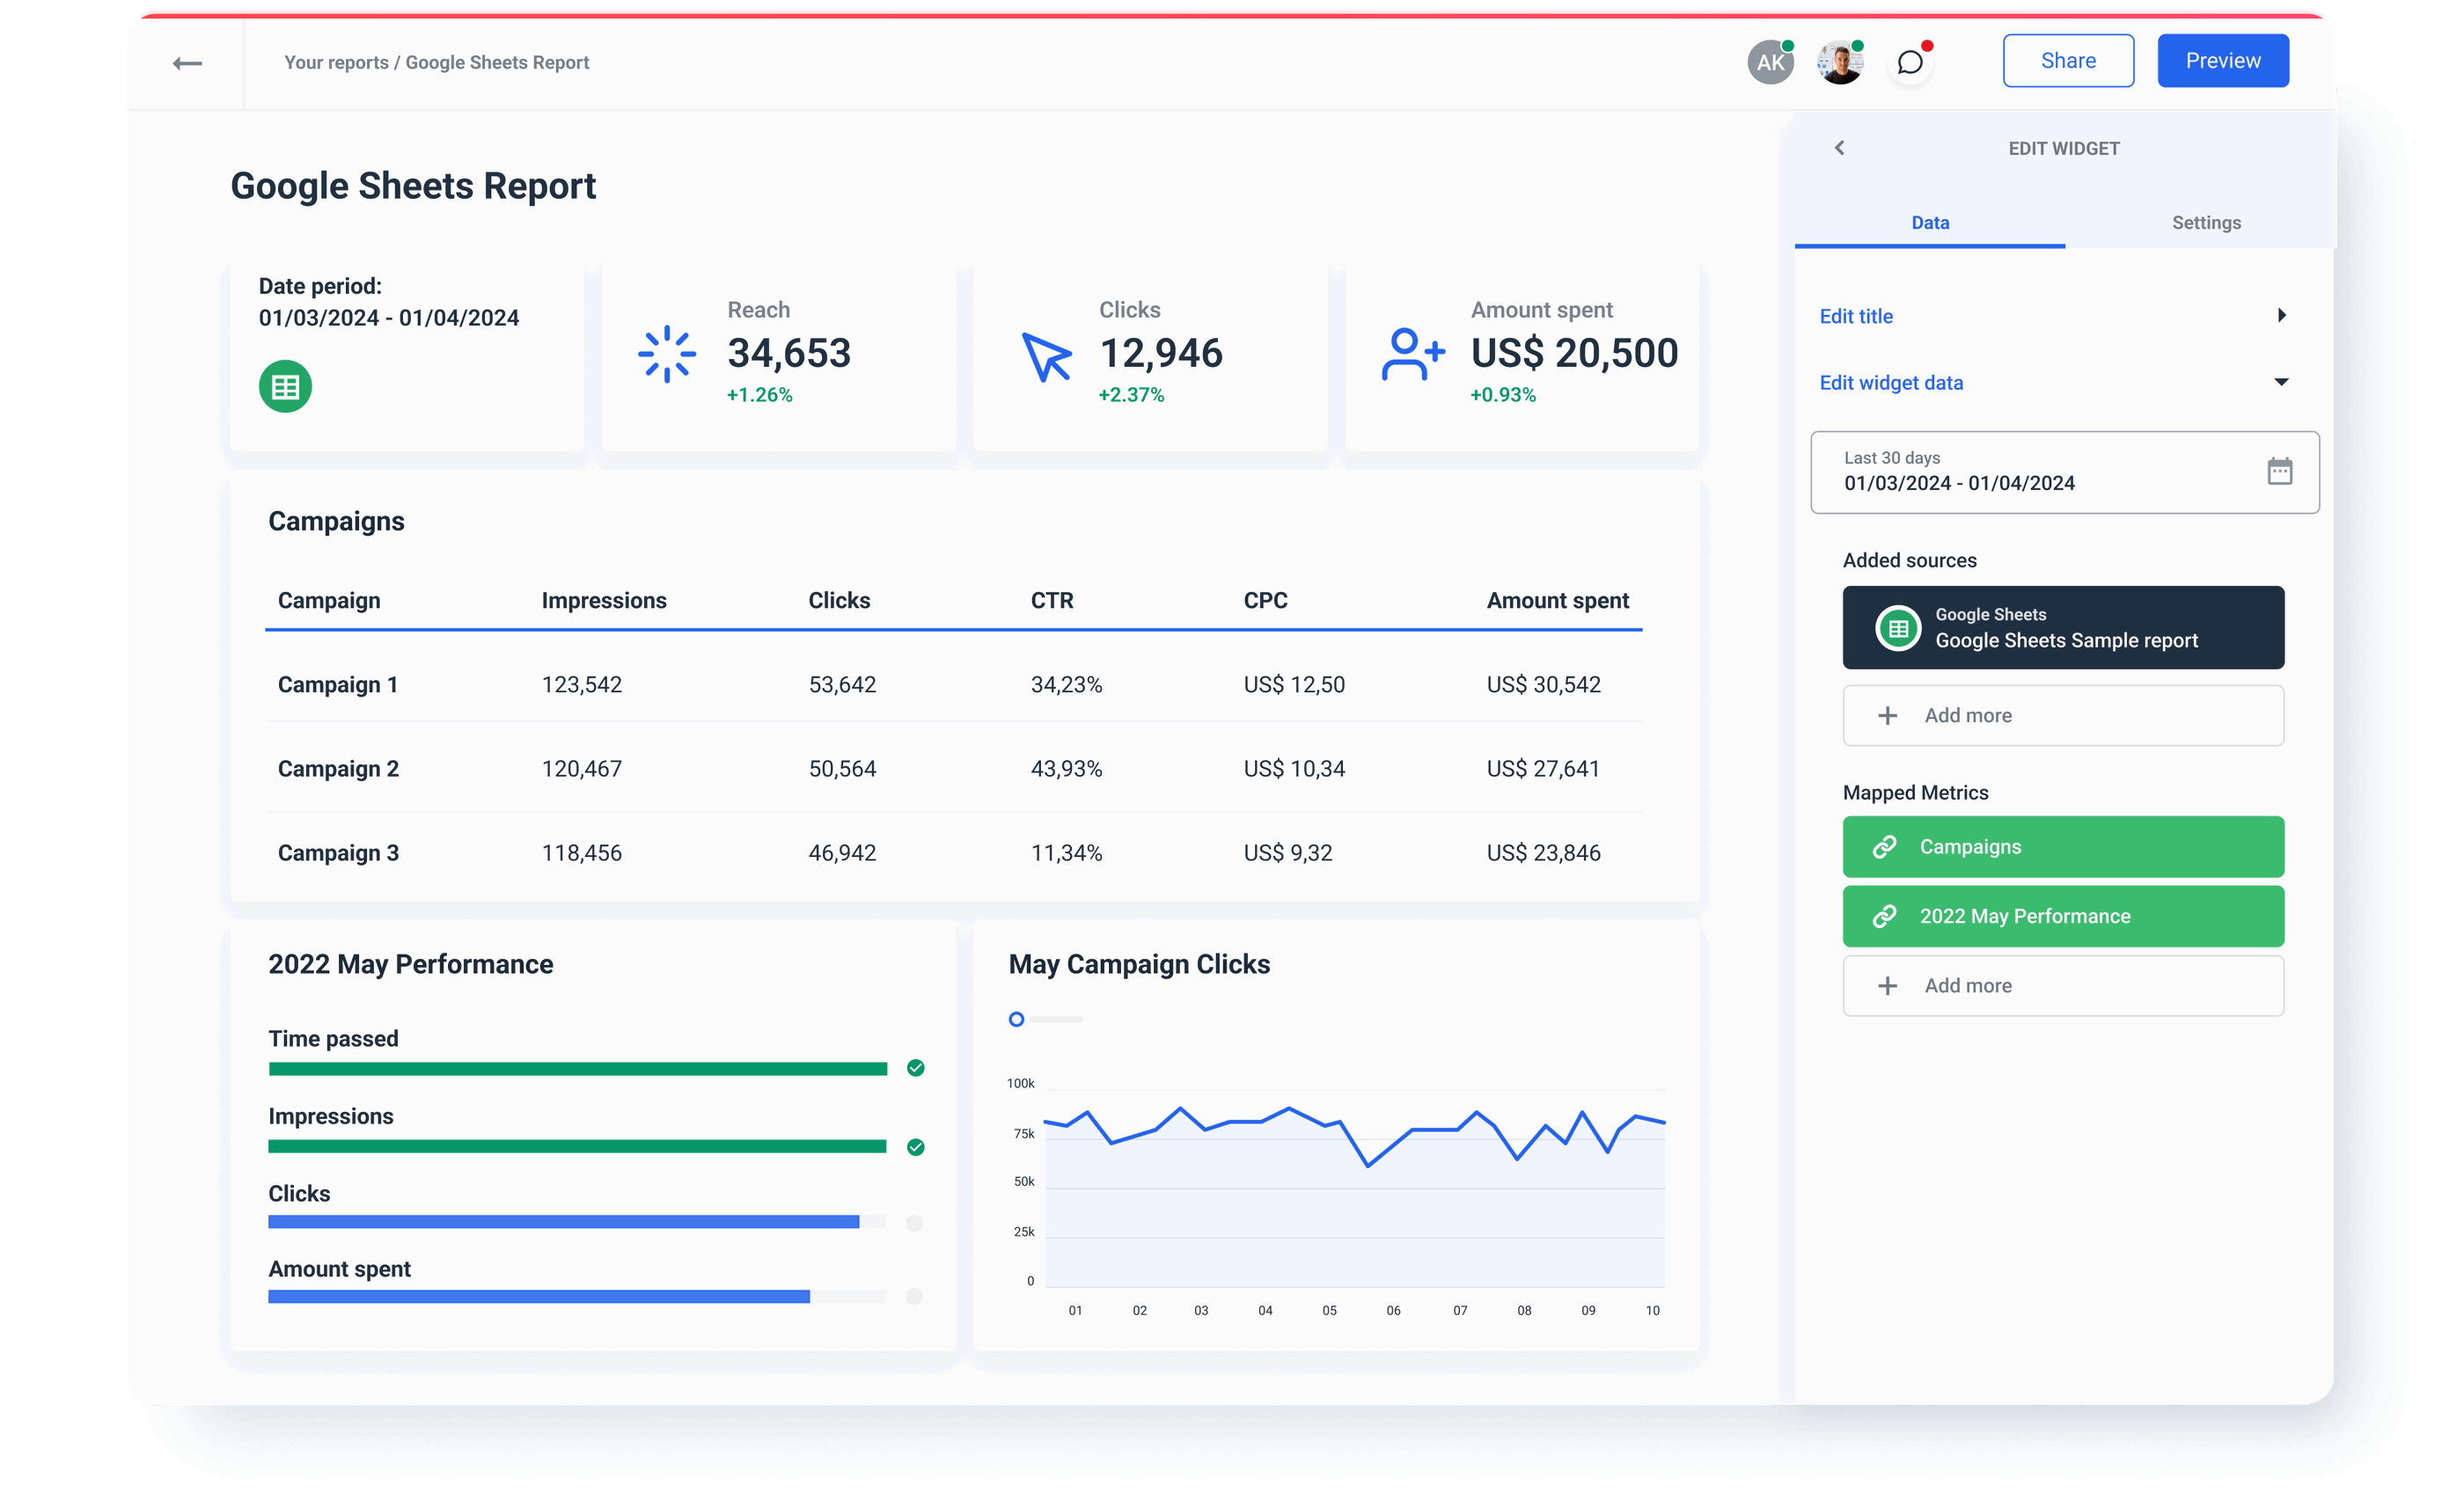Select the Data tab
Viewport: 2464px width, 1499px height.
[1930, 222]
